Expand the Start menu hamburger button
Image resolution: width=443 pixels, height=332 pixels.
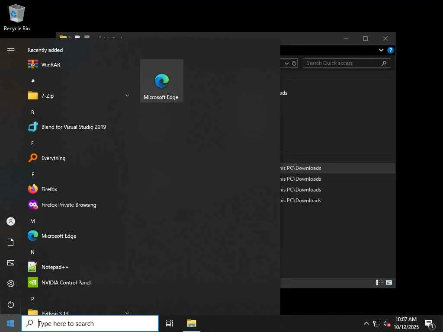coord(11,50)
